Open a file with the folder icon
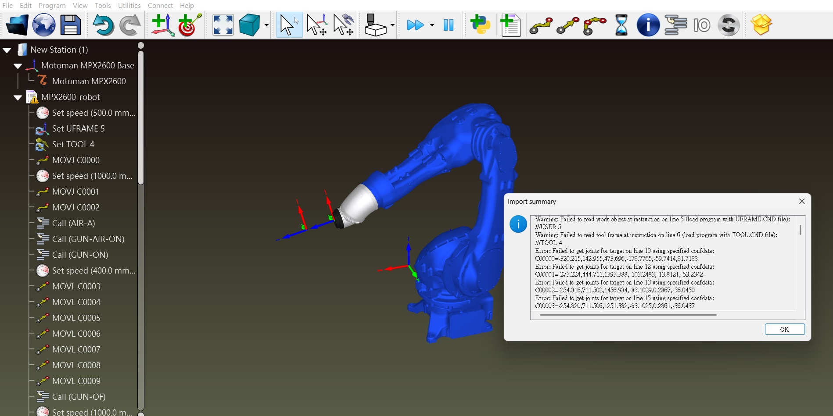 pyautogui.click(x=17, y=25)
